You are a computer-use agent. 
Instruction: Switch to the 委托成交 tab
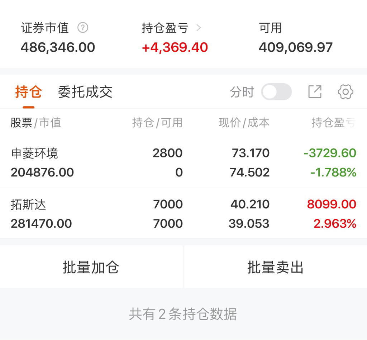pos(85,91)
